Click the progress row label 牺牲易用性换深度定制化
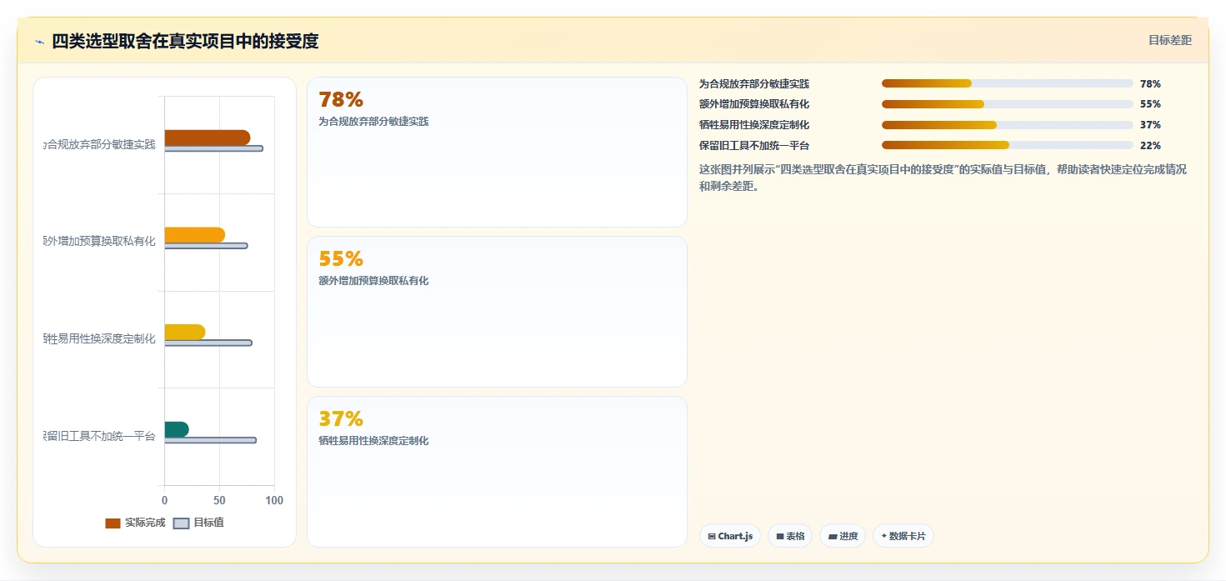The width and height of the screenshot is (1226, 581). 754,125
